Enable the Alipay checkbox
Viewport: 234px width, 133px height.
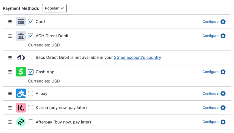31,93
